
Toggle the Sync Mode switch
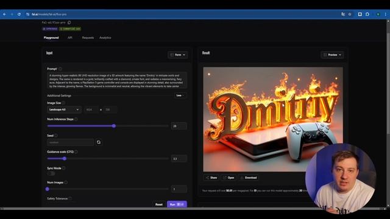(51, 173)
